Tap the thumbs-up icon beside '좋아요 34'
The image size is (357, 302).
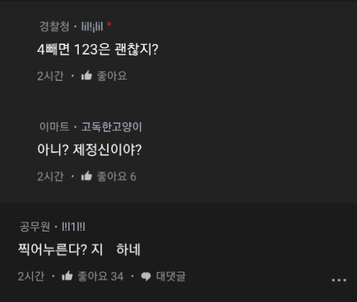coord(67,276)
